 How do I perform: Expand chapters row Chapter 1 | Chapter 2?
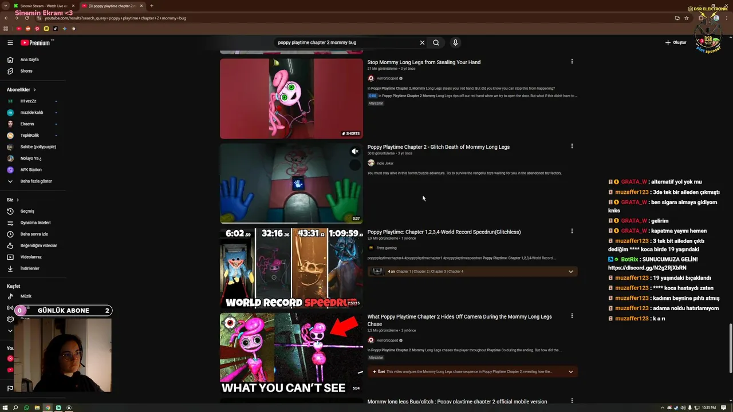(x=472, y=271)
